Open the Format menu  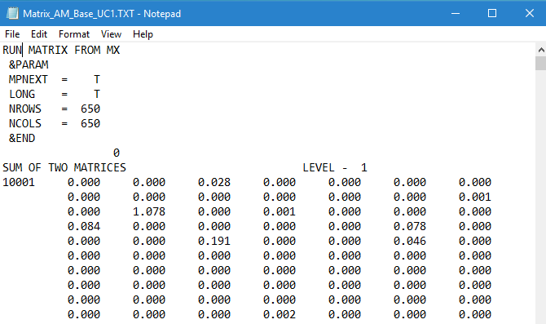click(74, 34)
